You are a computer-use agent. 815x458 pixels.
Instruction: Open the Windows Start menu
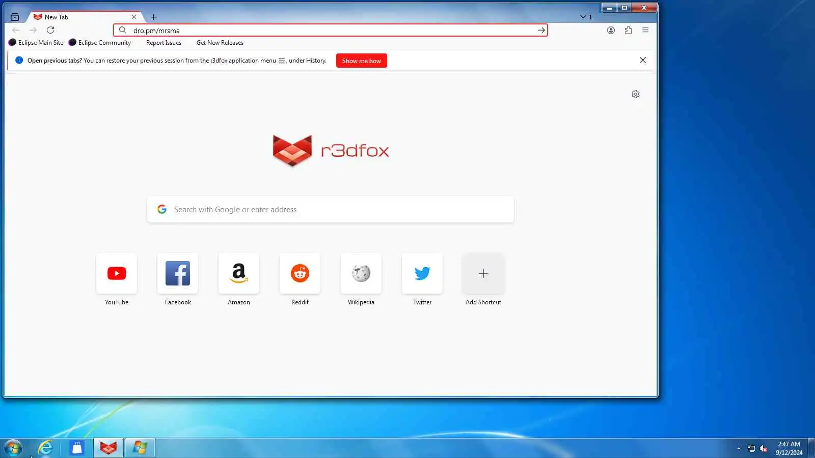(x=13, y=448)
